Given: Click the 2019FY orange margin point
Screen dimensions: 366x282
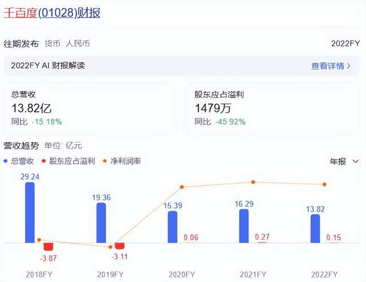Looking at the screenshot, I should [110, 247].
